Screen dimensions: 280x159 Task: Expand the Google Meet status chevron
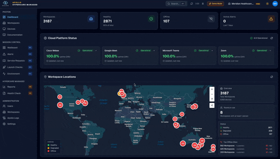154,51
